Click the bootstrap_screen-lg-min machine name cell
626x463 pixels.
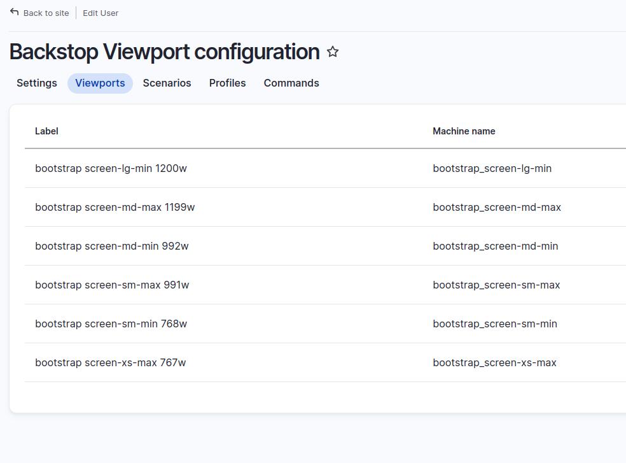(492, 168)
